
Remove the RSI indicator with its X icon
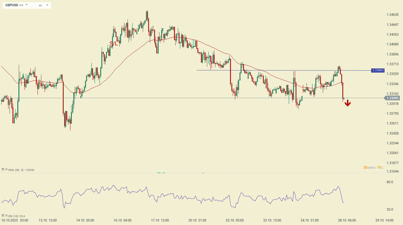[6, 215]
